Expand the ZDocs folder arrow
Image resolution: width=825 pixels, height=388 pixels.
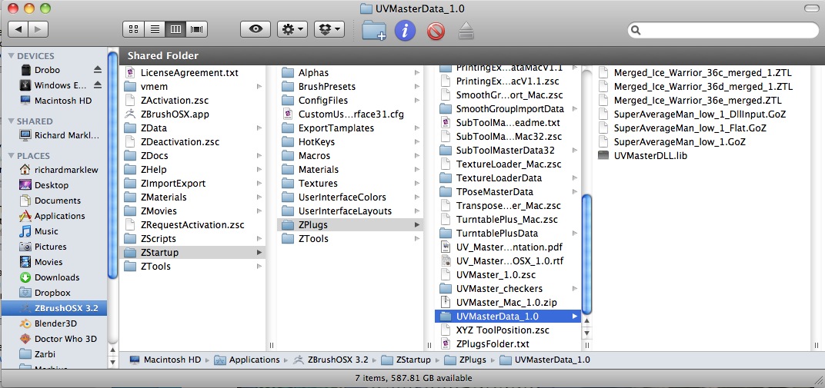tap(259, 155)
